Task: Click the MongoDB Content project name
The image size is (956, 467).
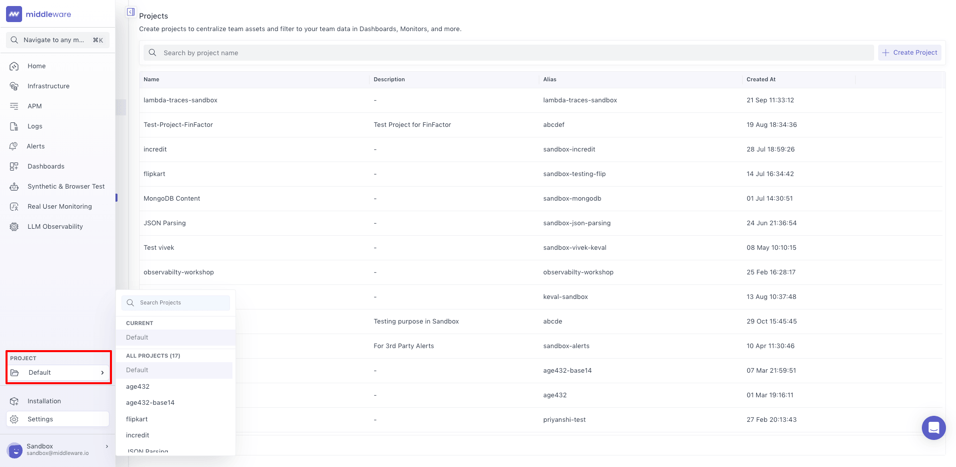Action: pyautogui.click(x=172, y=199)
